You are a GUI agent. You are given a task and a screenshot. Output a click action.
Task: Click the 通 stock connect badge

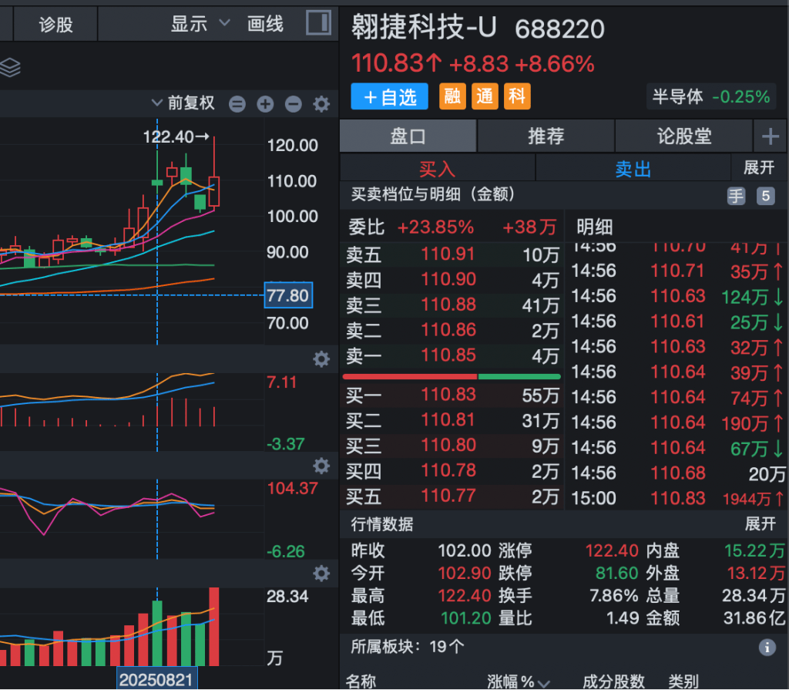pyautogui.click(x=485, y=96)
